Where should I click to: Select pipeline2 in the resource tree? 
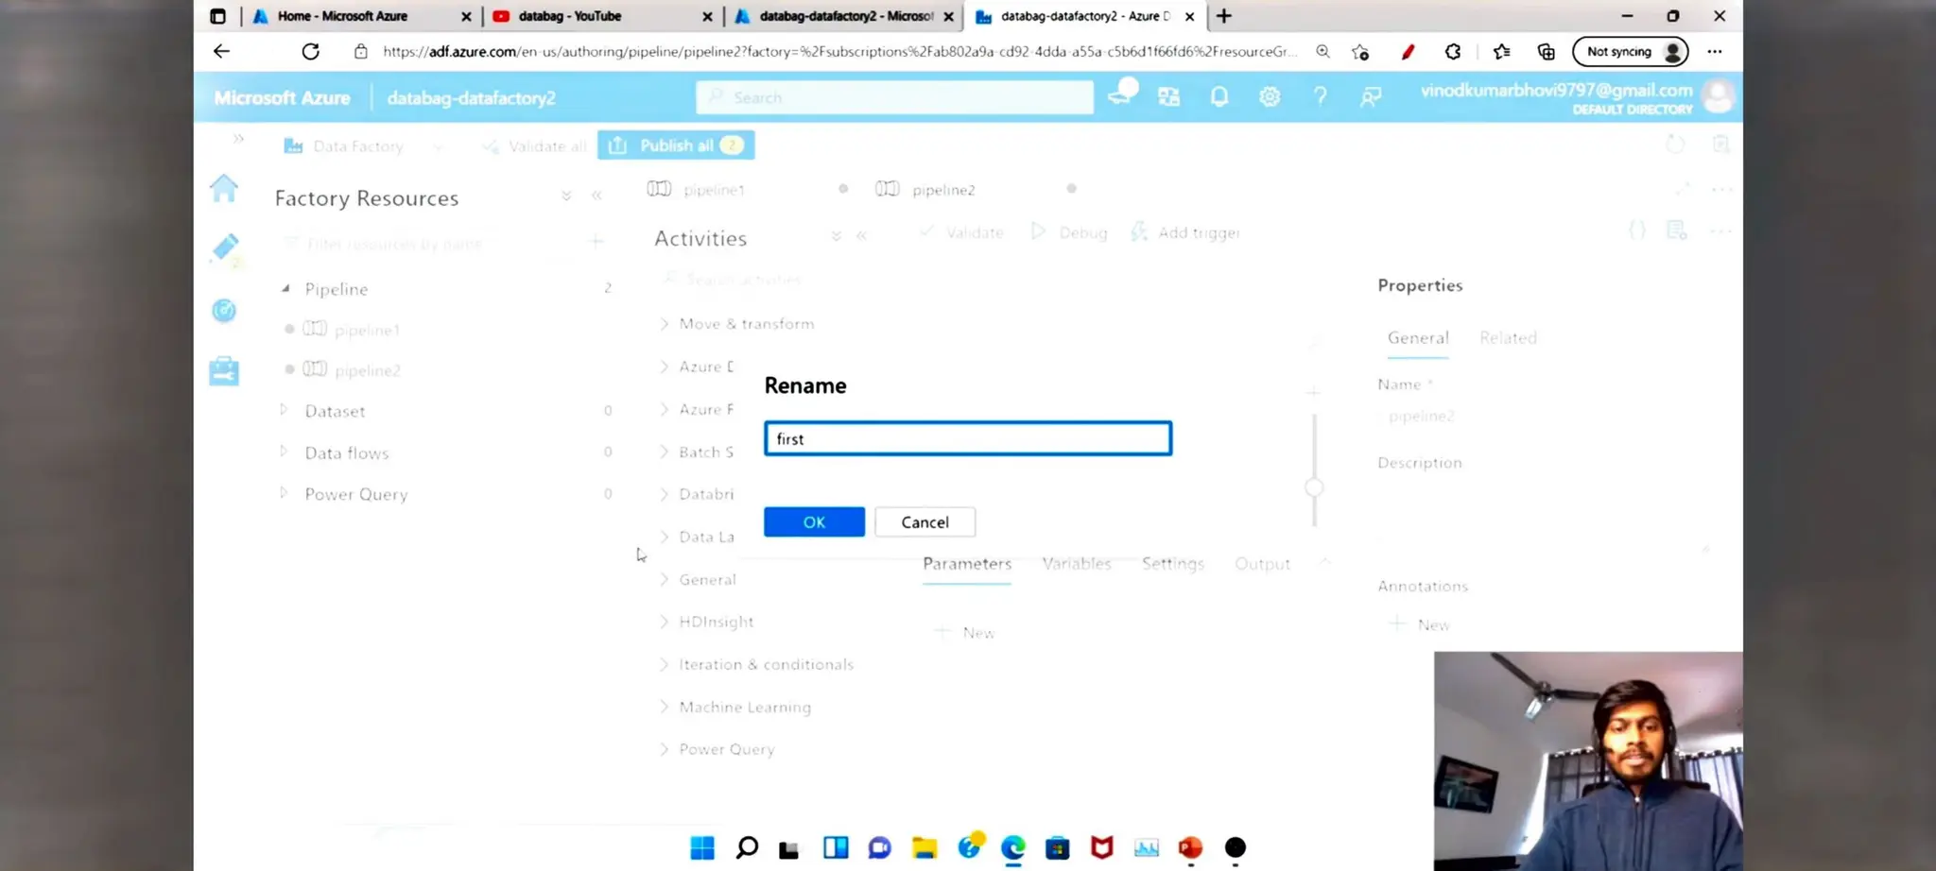[367, 370]
